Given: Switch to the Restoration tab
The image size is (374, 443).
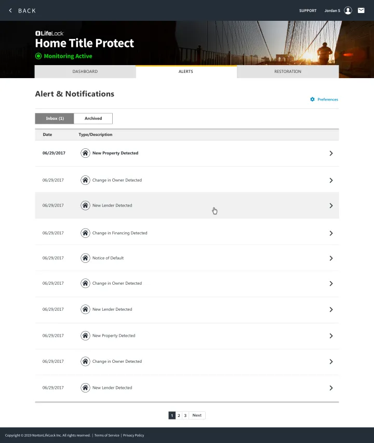Looking at the screenshot, I should point(288,72).
